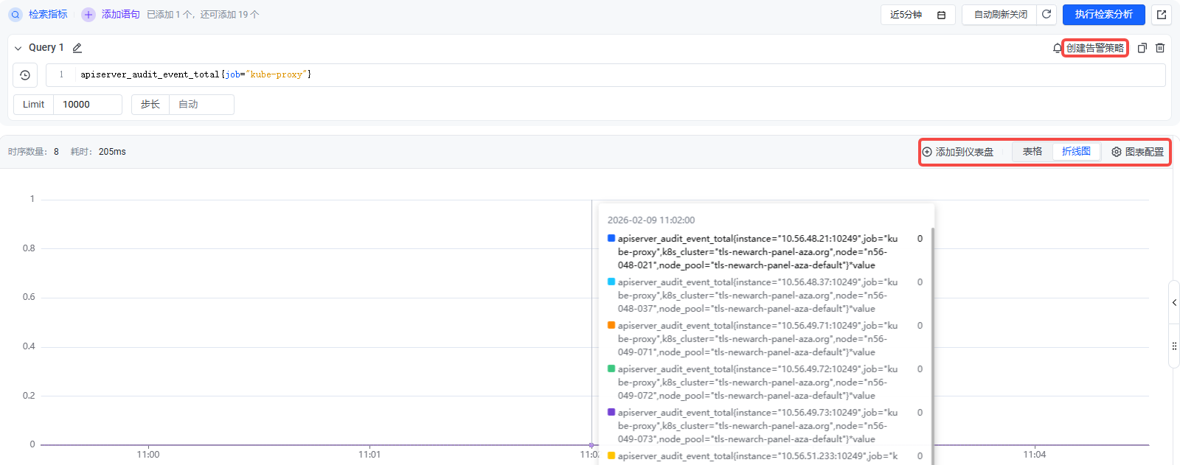The image size is (1180, 465).
Task: Open query history clock icon
Action: [25, 75]
